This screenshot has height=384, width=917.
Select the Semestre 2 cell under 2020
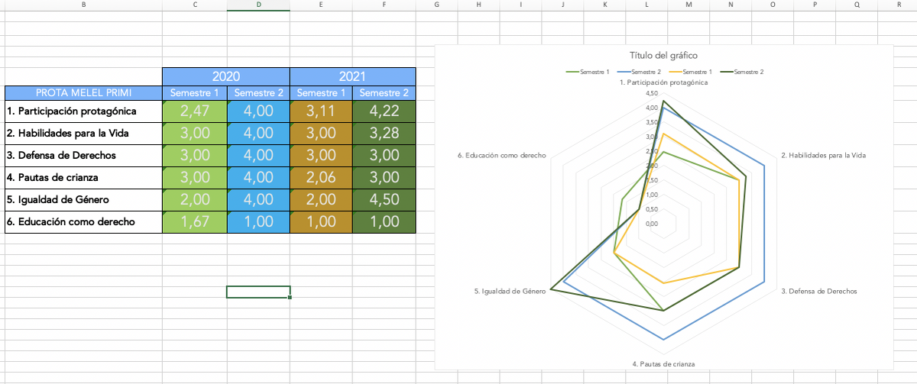click(258, 93)
